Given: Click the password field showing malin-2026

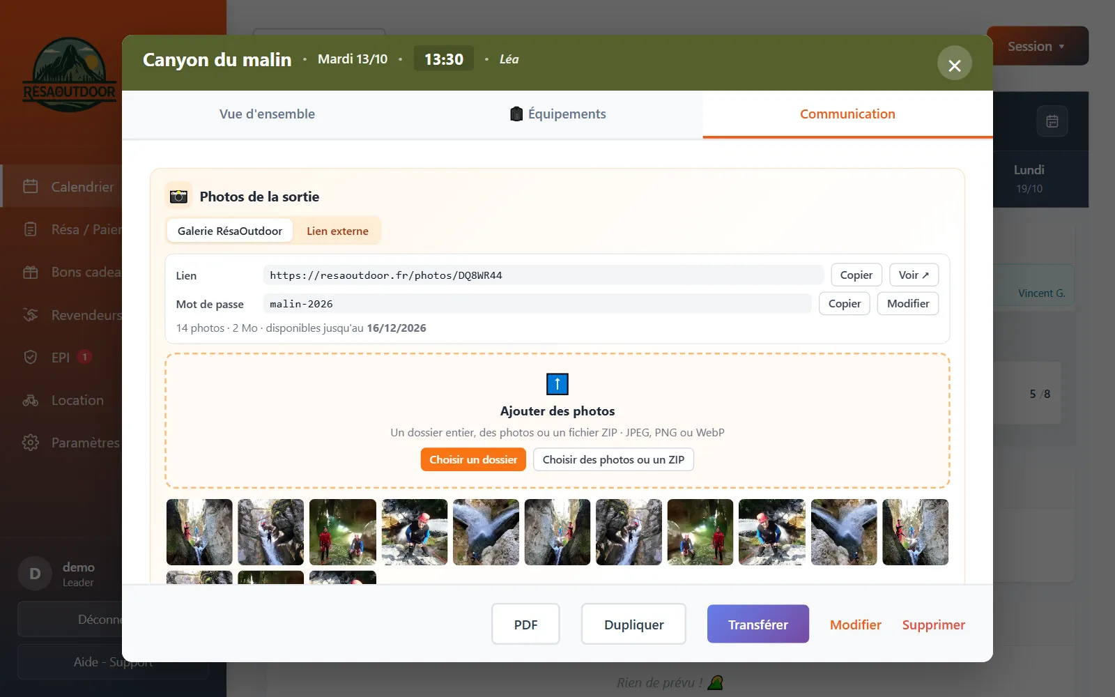Looking at the screenshot, I should (537, 304).
